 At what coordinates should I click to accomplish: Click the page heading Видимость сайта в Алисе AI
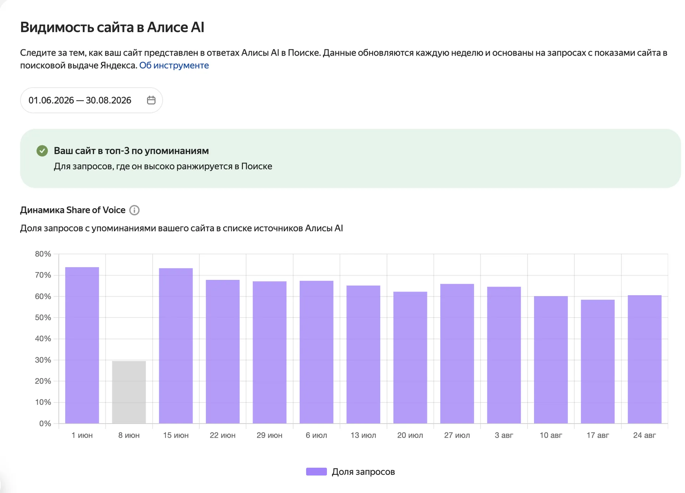tap(112, 27)
